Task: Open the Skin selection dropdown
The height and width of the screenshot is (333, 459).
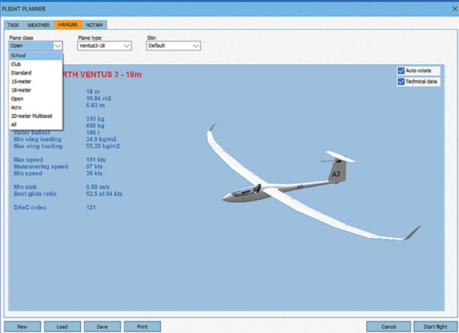Action: [x=195, y=46]
